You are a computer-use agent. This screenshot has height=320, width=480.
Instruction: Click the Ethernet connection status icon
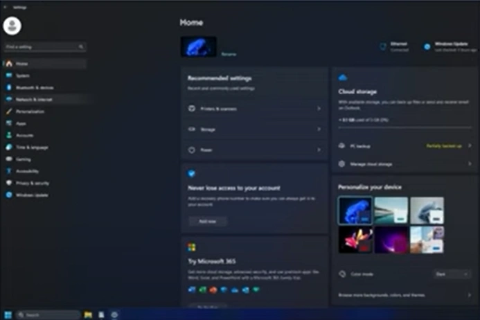(x=382, y=47)
